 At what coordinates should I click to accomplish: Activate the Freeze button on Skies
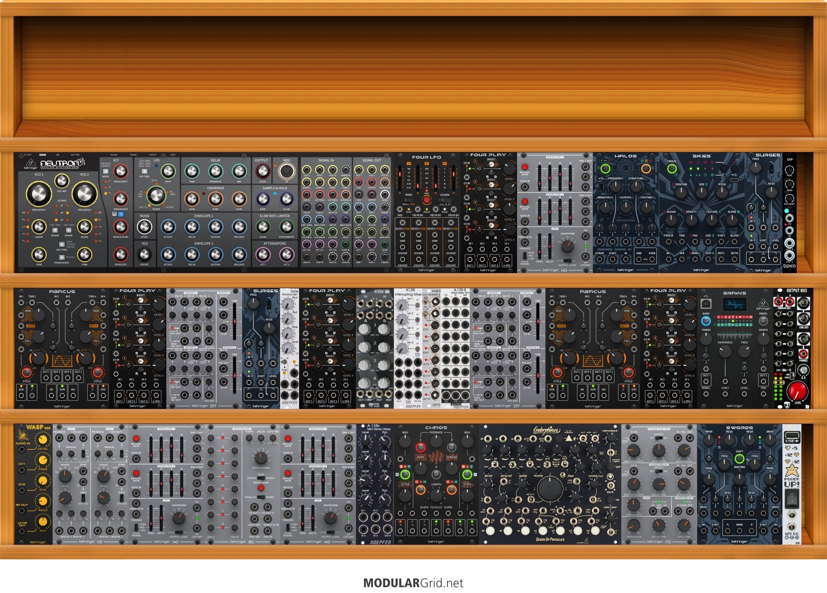click(672, 168)
